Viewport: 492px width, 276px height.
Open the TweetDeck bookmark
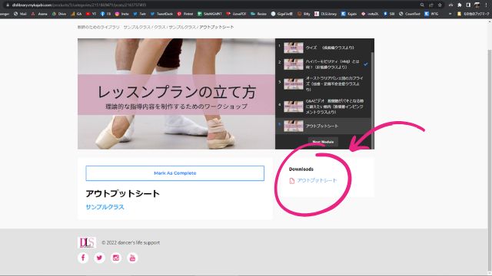tap(161, 14)
